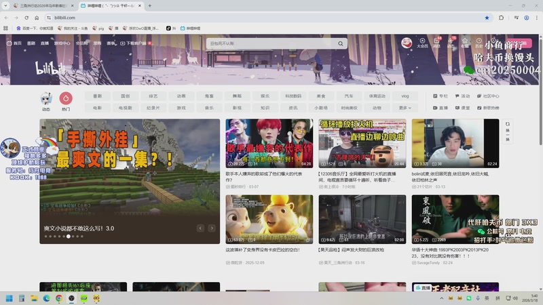Launch Microsoft Edge from the taskbar
Viewport: 543px width, 305px height.
(46, 298)
